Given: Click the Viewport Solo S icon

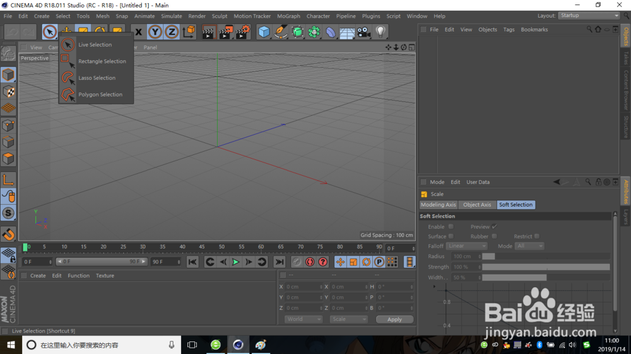Looking at the screenshot, I should tap(8, 213).
